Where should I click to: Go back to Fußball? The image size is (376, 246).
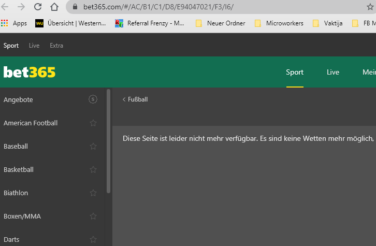[135, 99]
